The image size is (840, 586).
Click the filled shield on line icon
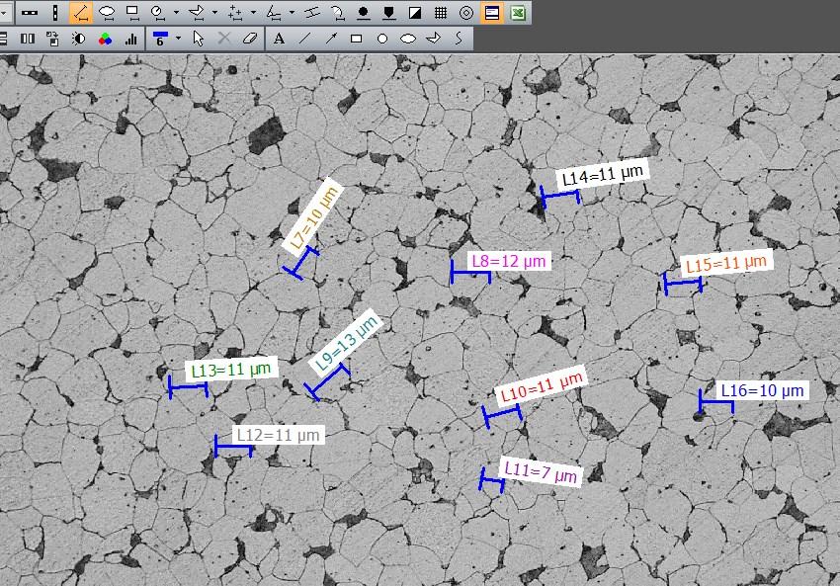(x=389, y=12)
